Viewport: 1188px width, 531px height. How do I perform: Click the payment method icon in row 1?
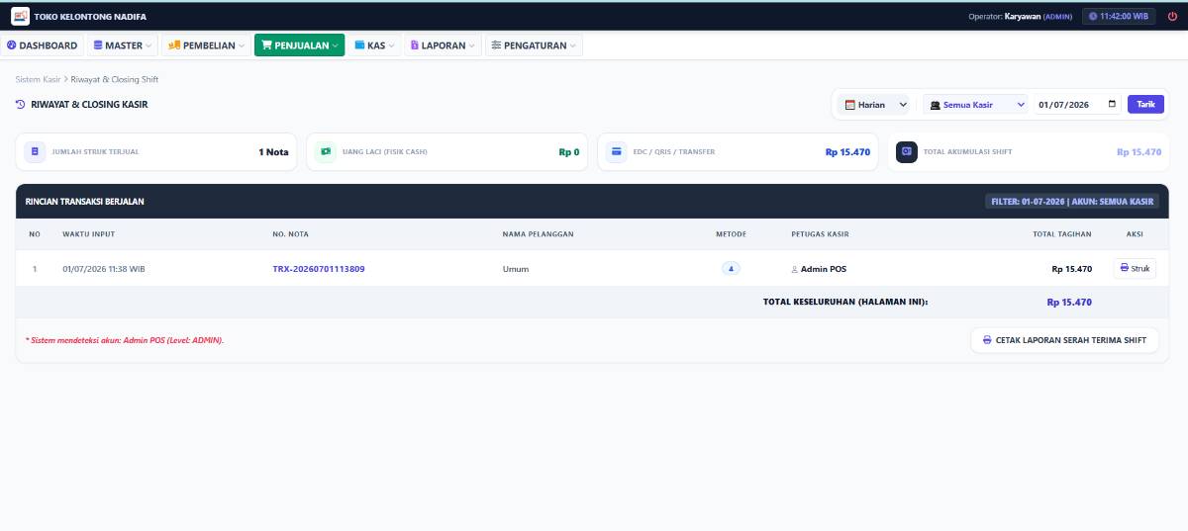click(731, 268)
